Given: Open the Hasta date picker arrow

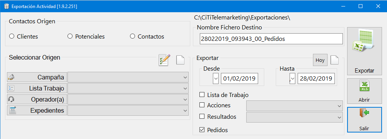Looking at the screenshot, I should (x=293, y=79).
